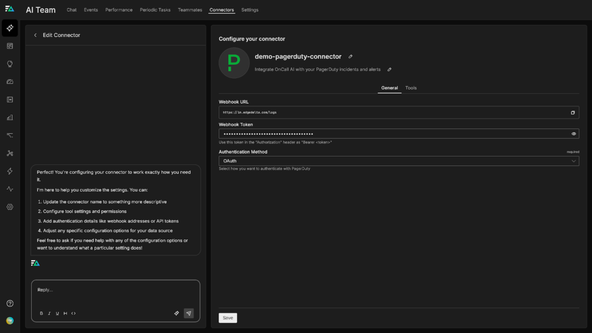This screenshot has height=333, width=592.
Task: Send the chat reply with paper plane
Action: click(188, 313)
